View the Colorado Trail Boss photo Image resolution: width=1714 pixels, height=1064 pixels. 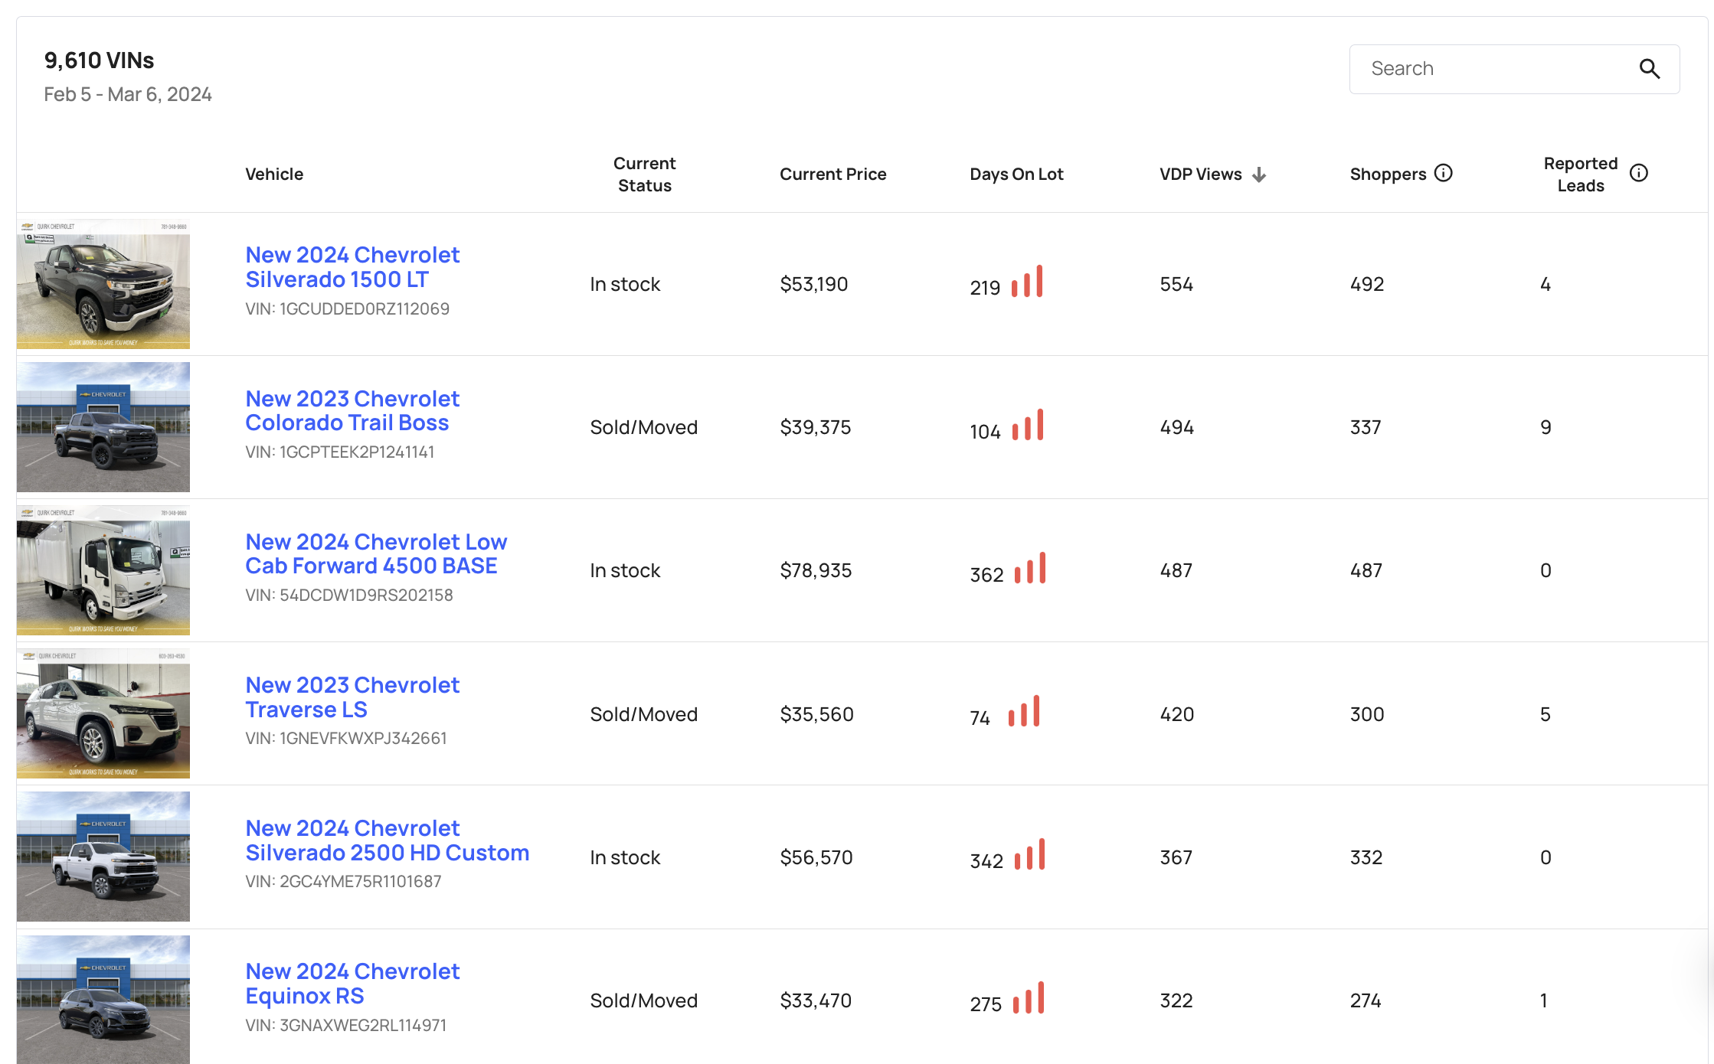pyautogui.click(x=103, y=426)
